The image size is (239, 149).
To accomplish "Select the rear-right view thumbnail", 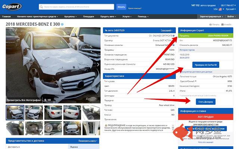I will click(72, 112).
